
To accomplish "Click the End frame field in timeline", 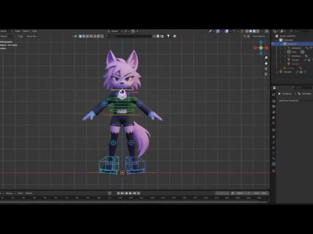I will click(260, 193).
